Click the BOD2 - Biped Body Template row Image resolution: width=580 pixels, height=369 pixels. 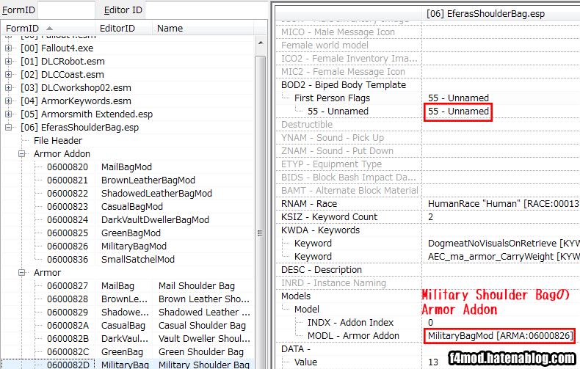(344, 85)
